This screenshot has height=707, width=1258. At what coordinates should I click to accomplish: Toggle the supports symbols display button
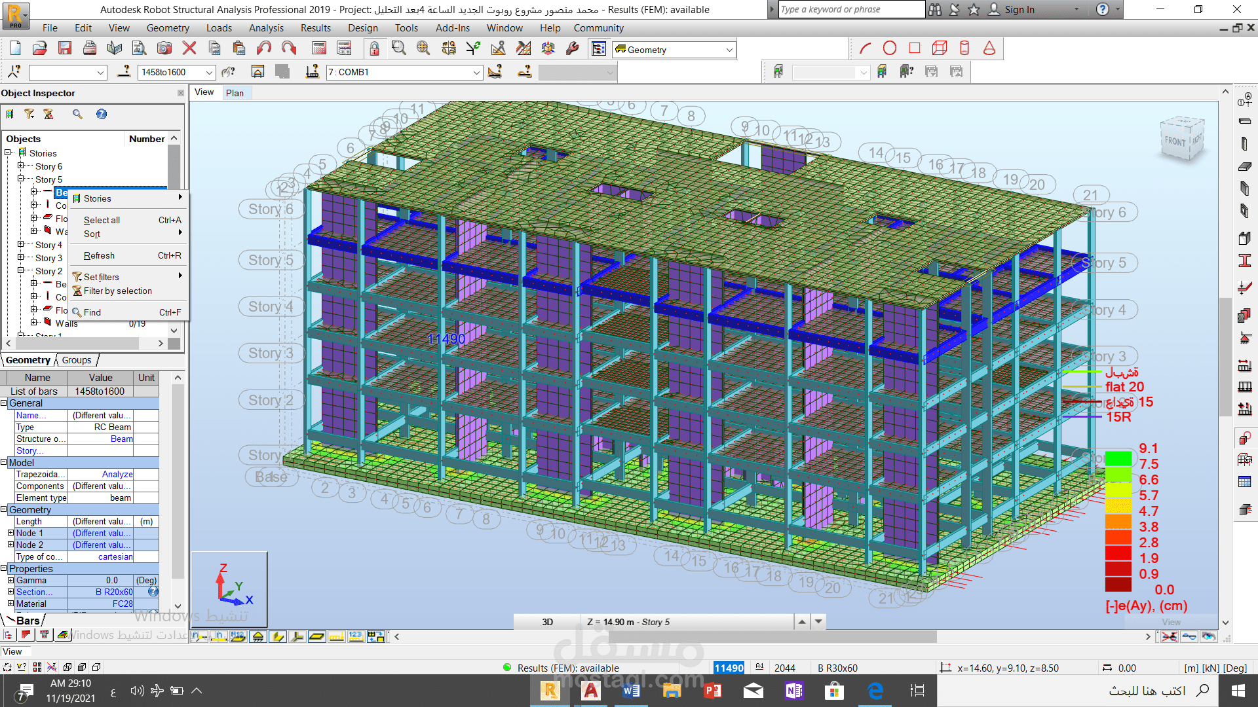(x=258, y=636)
